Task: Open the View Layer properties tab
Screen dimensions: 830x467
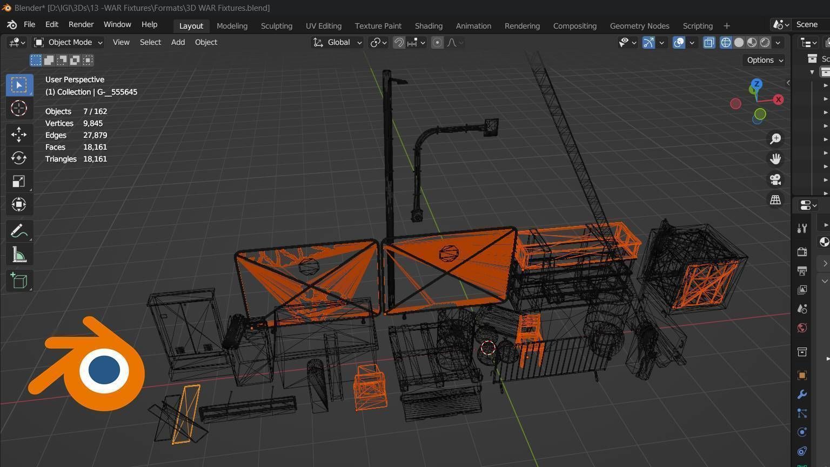Action: (802, 290)
